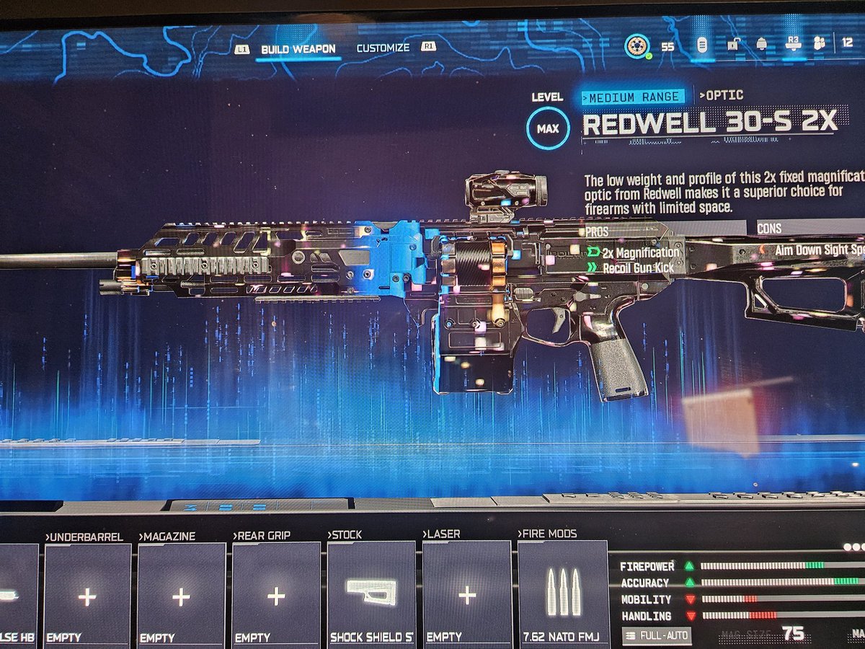
Task: Select the stats page indicator dots
Action: pyautogui.click(x=853, y=547)
